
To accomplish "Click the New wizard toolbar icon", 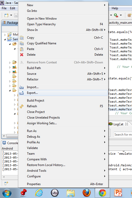I will 6,15.
